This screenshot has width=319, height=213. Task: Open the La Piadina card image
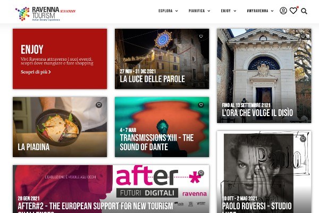(60, 127)
